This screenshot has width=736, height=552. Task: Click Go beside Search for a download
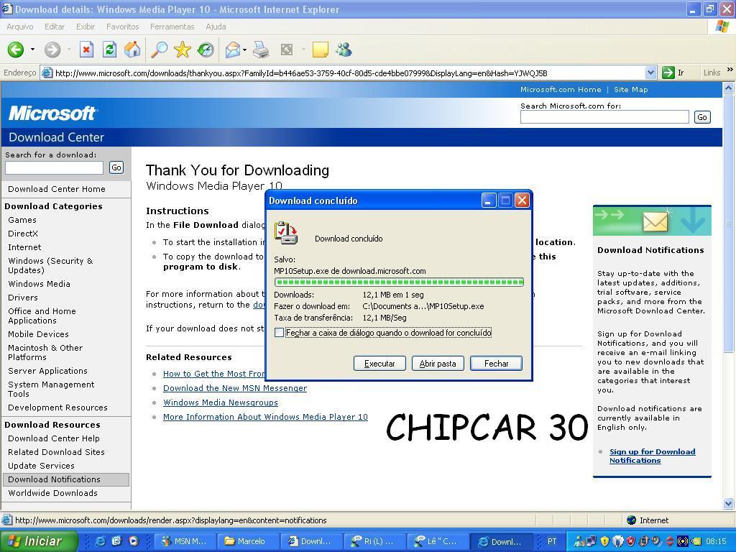pos(116,167)
